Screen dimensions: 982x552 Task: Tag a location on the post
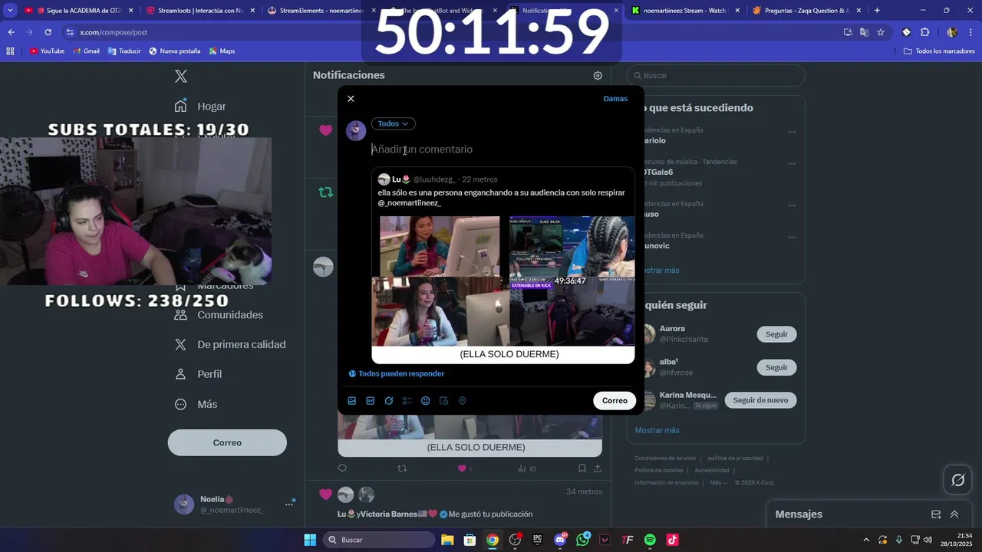[463, 400]
